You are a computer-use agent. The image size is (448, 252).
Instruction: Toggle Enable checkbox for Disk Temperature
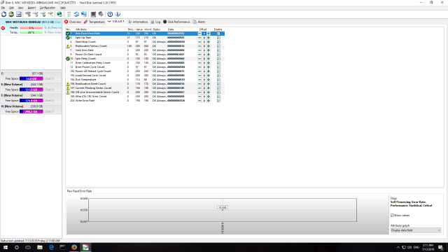(218, 80)
